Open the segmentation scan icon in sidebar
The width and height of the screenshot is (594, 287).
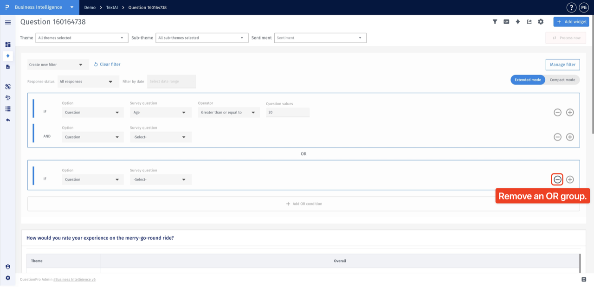pos(8,87)
